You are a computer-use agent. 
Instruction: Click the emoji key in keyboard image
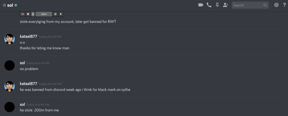click(28, 14)
